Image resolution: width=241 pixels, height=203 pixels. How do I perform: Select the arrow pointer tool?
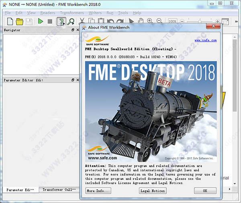(131, 21)
